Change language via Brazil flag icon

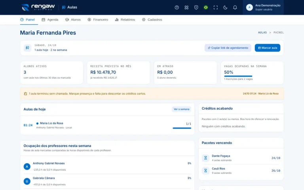pos(206,8)
